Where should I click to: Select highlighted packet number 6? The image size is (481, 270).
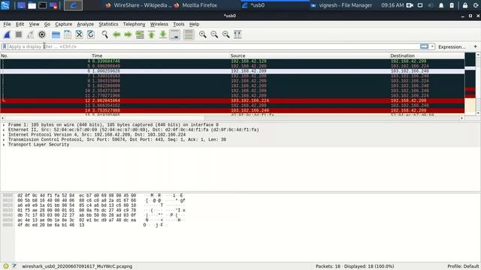pos(232,71)
